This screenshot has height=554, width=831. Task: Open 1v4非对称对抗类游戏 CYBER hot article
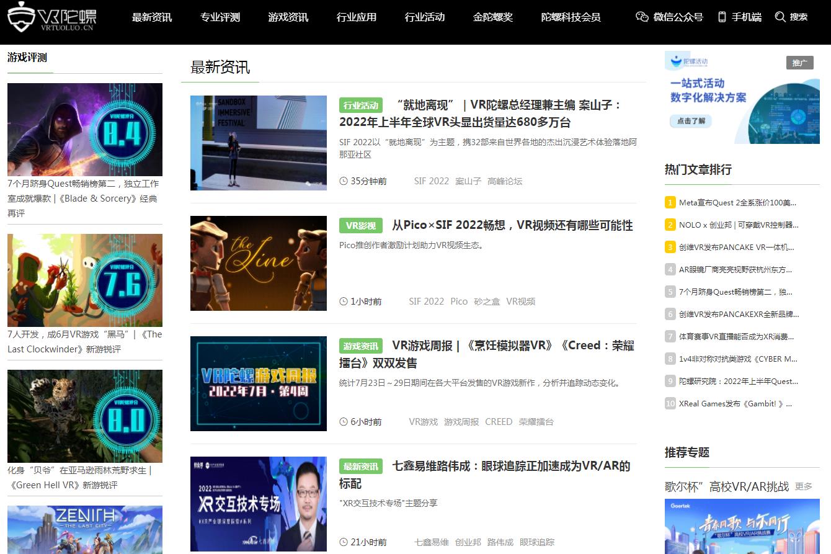click(739, 359)
